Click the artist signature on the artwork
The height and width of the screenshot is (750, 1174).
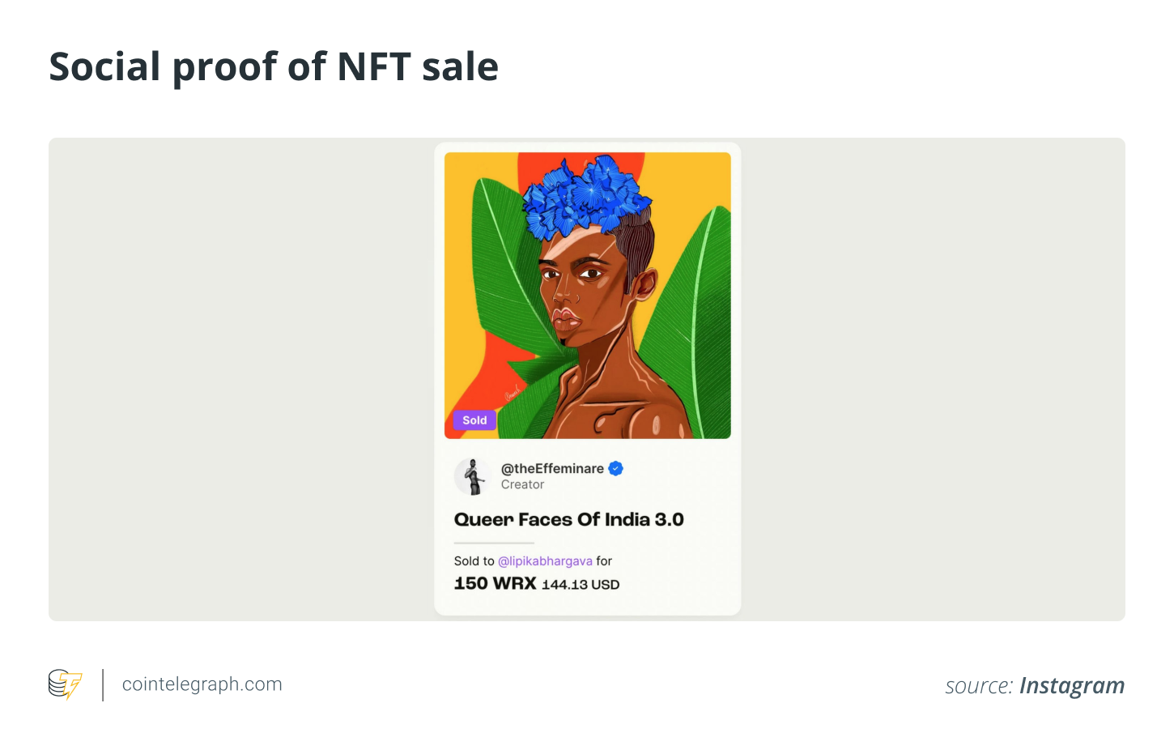point(513,393)
